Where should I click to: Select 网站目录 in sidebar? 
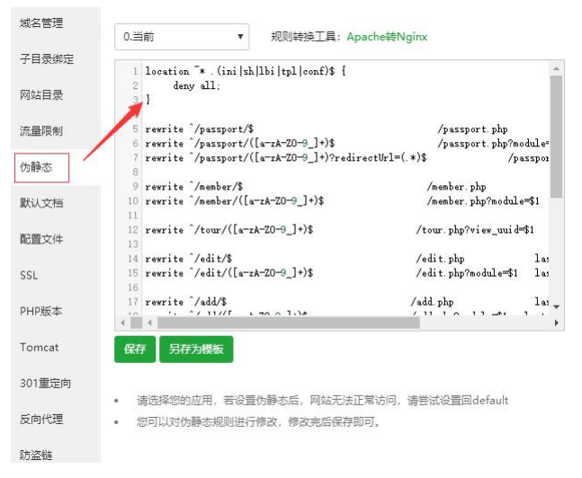pyautogui.click(x=41, y=95)
